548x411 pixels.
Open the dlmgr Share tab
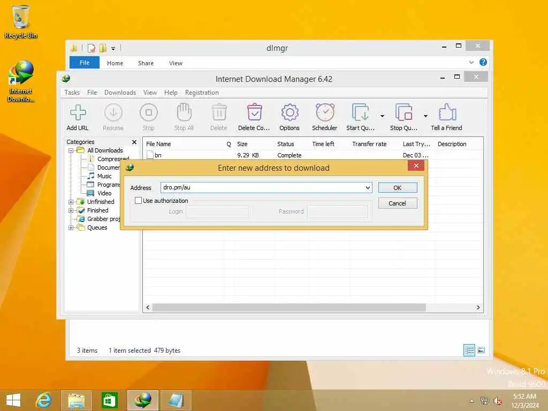click(146, 63)
